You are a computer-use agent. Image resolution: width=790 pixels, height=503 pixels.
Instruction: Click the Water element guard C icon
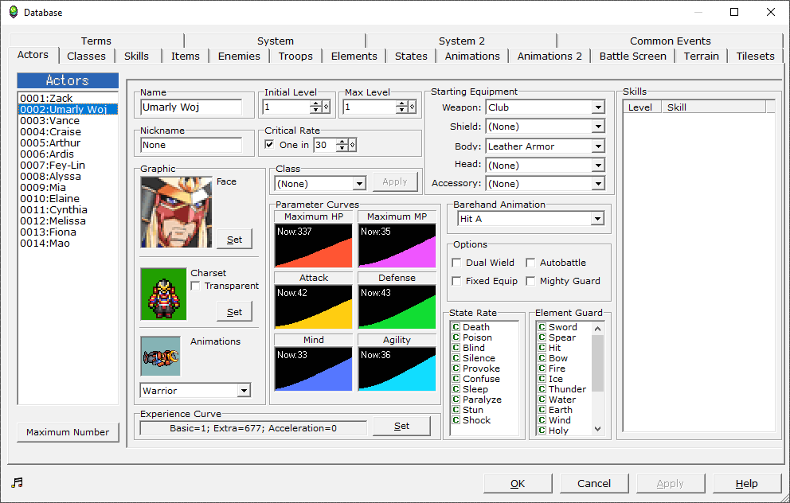pyautogui.click(x=542, y=400)
